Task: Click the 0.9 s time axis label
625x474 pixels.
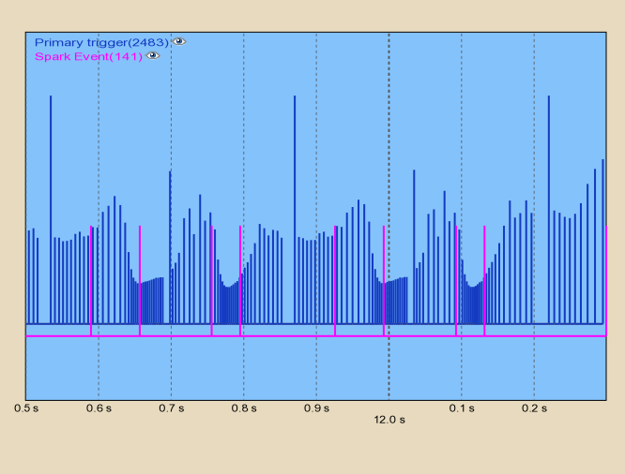Action: [316, 408]
